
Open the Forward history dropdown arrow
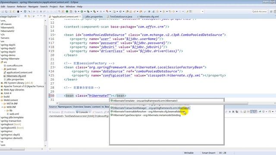pyautogui.click(x=183, y=12)
